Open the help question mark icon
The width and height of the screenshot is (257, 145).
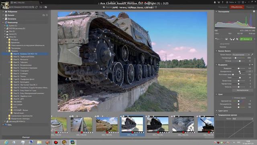(222, 2)
